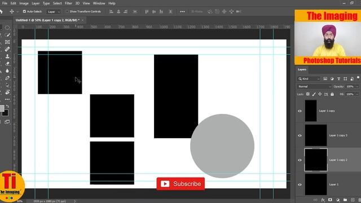Toggle layer filtering switch on

358,78
